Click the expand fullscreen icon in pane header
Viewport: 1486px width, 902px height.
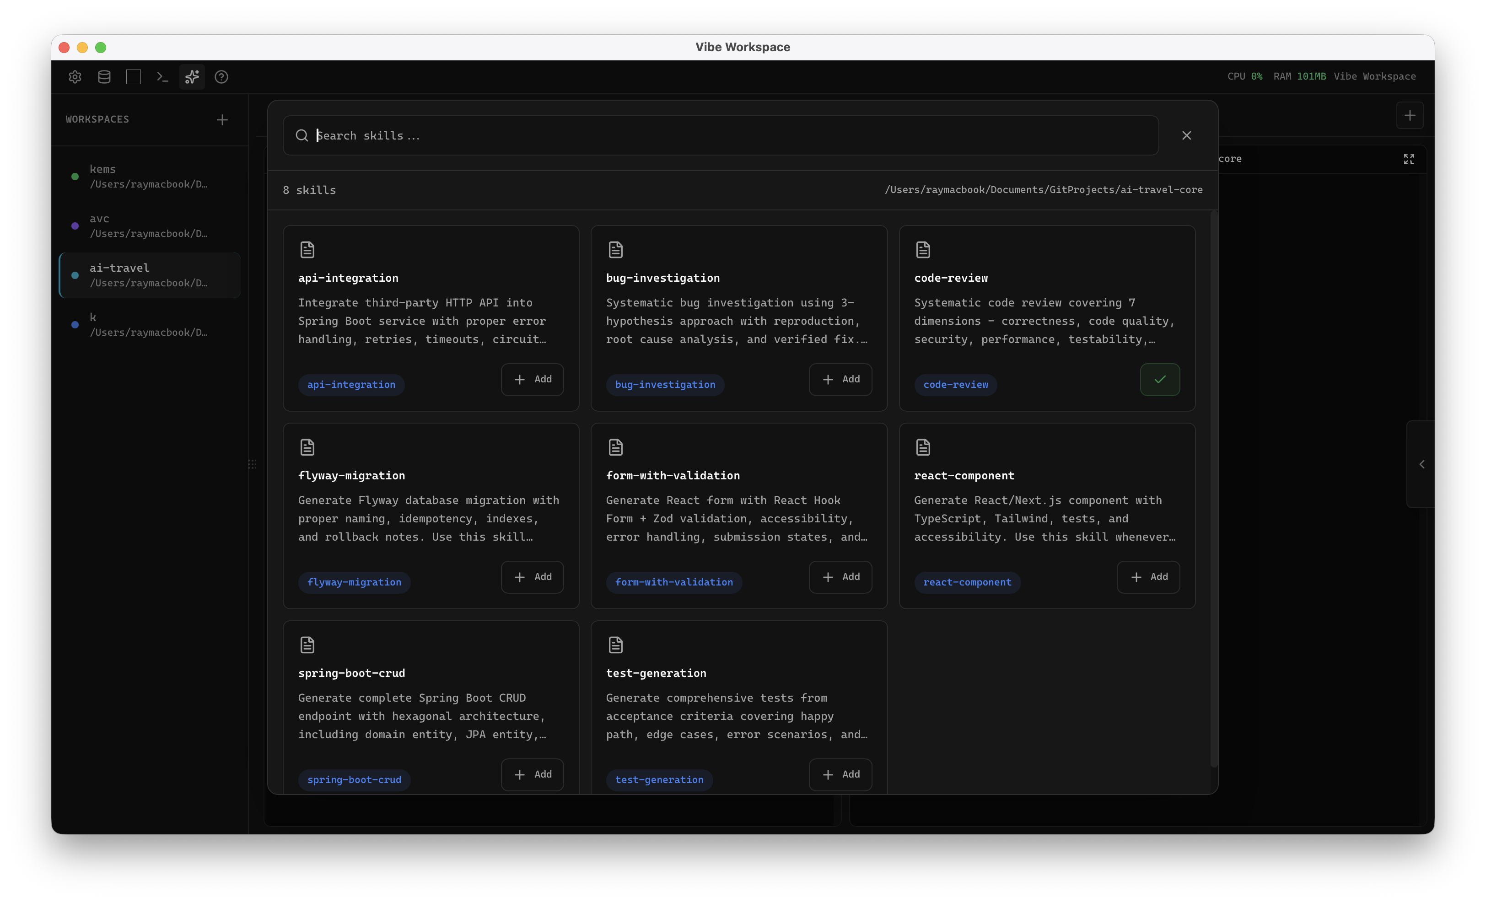[x=1409, y=159]
